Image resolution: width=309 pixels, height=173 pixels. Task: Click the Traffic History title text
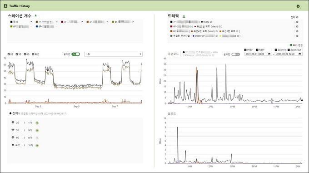20,6
